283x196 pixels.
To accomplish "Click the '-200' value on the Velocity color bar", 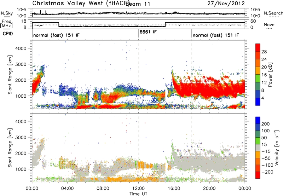I will tap(267, 172).
